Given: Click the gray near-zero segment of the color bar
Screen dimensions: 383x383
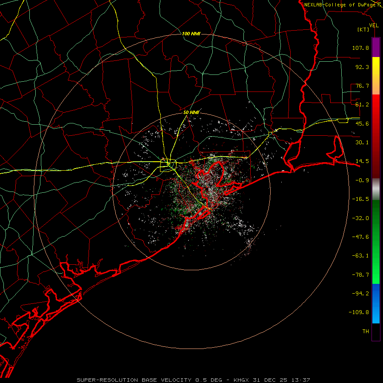Looking at the screenshot, I should click(376, 189).
